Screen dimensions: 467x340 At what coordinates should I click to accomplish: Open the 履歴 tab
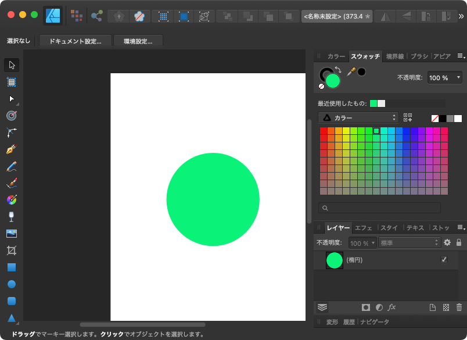[x=349, y=321]
